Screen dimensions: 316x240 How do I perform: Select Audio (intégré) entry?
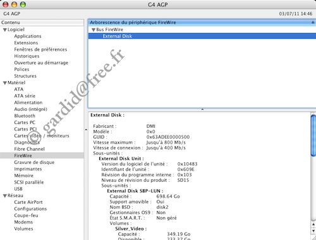click(x=30, y=109)
